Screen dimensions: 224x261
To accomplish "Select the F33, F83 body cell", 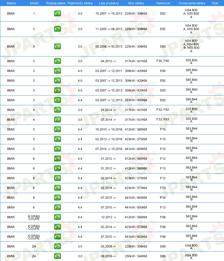I will [x=163, y=119].
